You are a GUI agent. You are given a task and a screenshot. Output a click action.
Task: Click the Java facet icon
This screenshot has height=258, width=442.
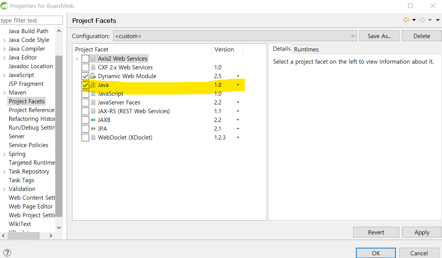tap(93, 85)
